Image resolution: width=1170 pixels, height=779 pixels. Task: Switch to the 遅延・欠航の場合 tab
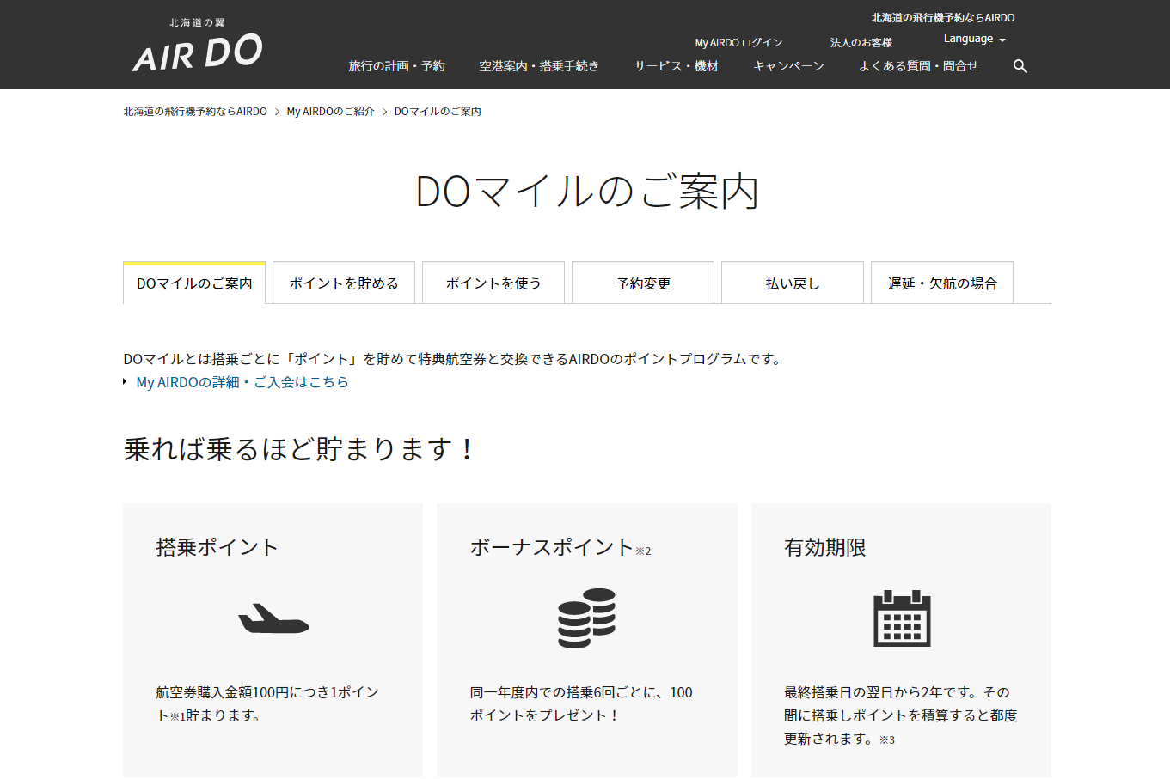click(x=942, y=283)
